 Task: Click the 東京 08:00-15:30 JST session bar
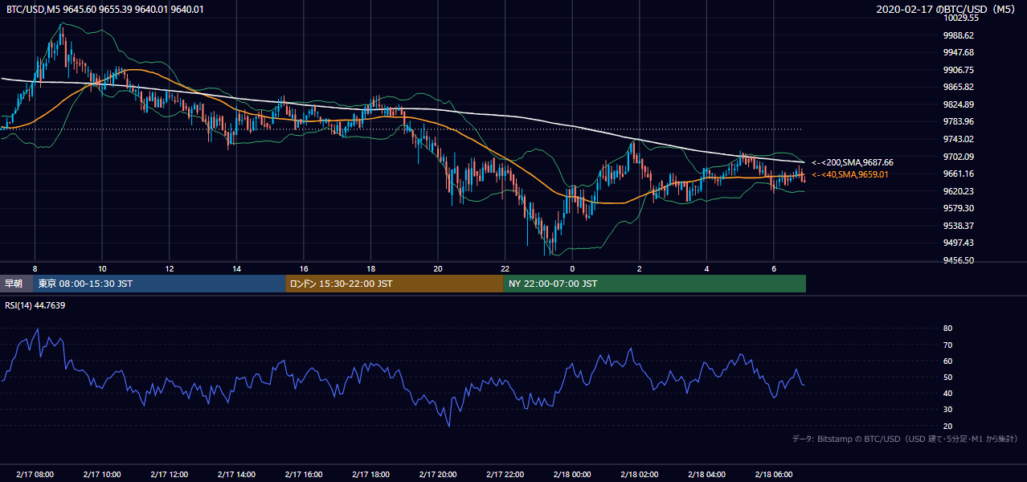(x=159, y=284)
